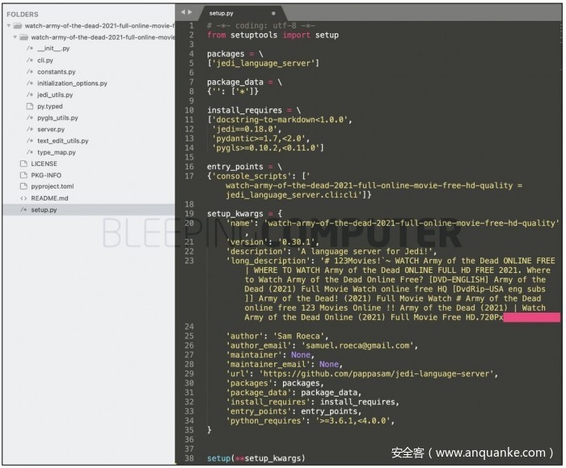Click the FOLDERS sidebar heading
Viewport: 566px width, 468px height.
(x=23, y=15)
